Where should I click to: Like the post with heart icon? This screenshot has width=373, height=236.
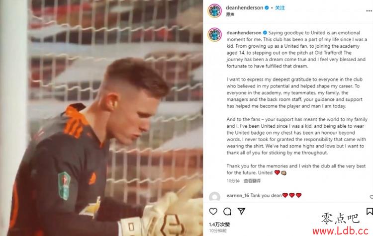[213, 211]
